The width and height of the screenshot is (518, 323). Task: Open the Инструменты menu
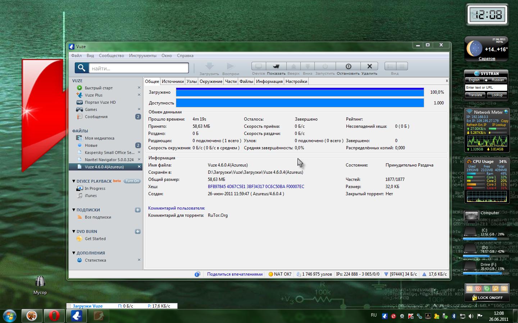point(142,56)
